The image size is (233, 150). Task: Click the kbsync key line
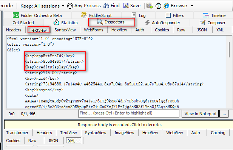(x=44, y=90)
